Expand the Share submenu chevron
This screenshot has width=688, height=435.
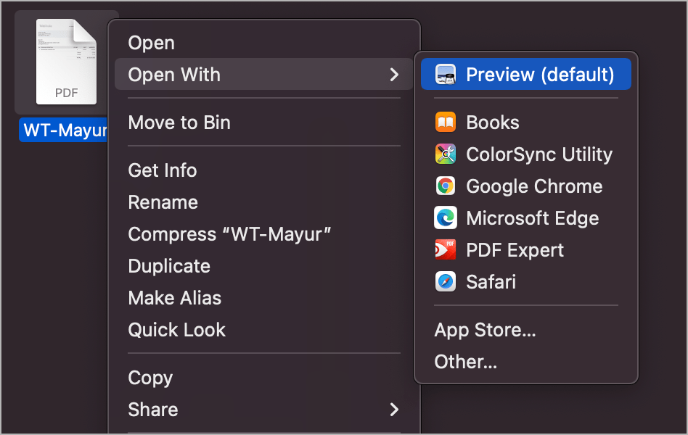point(395,410)
